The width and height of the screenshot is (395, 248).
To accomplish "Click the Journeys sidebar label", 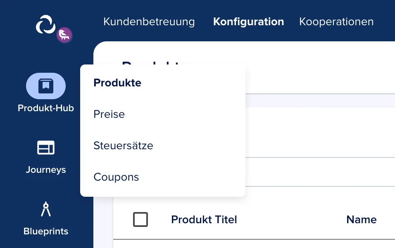I will (x=46, y=169).
